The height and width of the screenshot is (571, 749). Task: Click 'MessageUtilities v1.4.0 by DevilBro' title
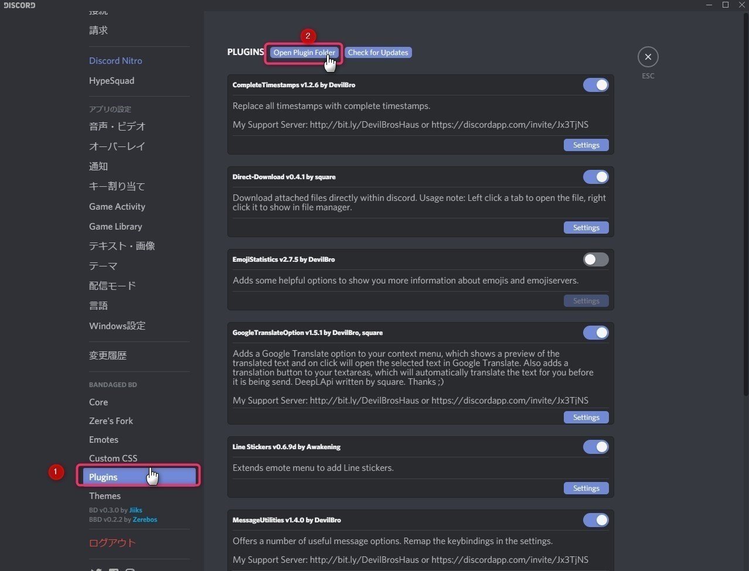point(287,520)
